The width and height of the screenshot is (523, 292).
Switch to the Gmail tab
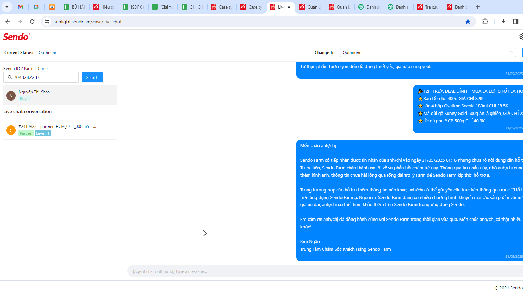(21, 7)
